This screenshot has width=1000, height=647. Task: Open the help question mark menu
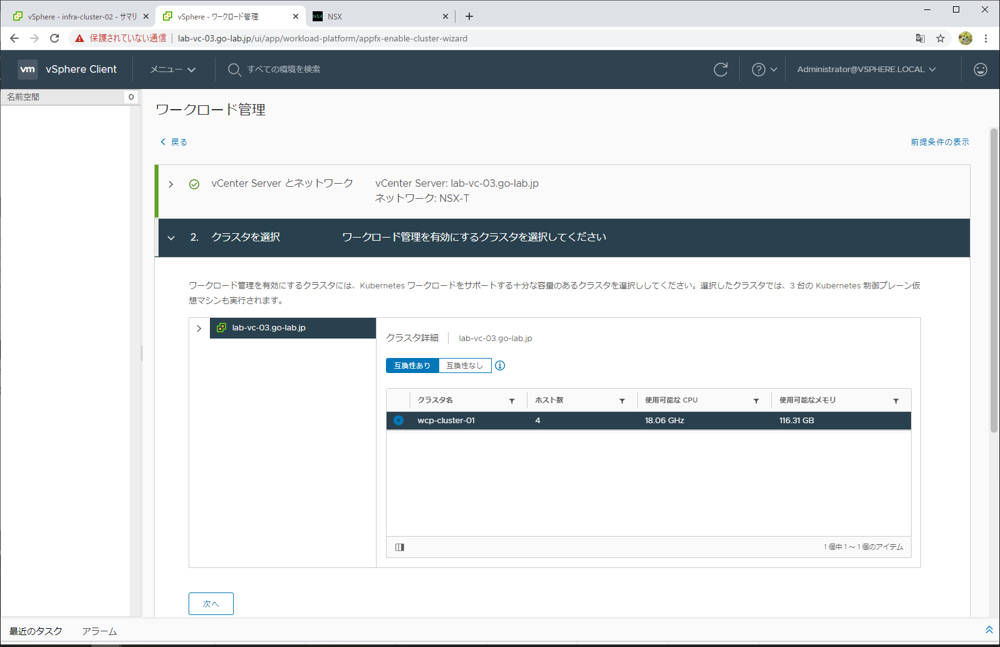758,70
